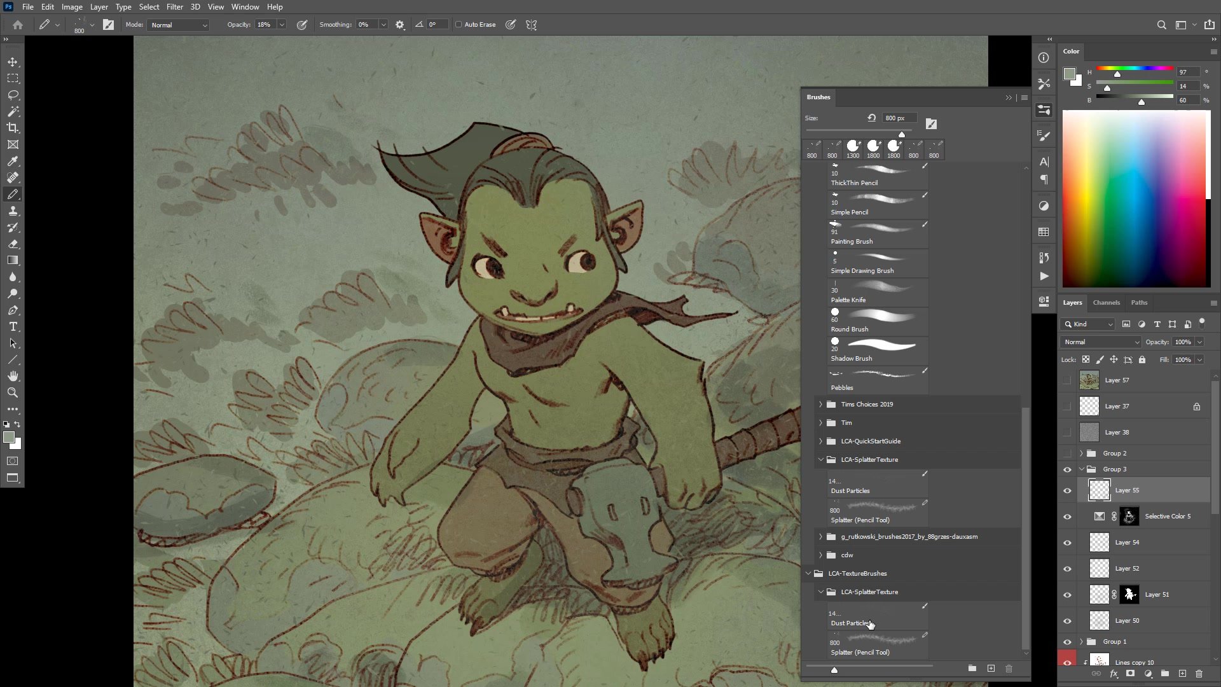The width and height of the screenshot is (1221, 687).
Task: Show hidden Layer 57 visibility box
Action: pos(1067,380)
